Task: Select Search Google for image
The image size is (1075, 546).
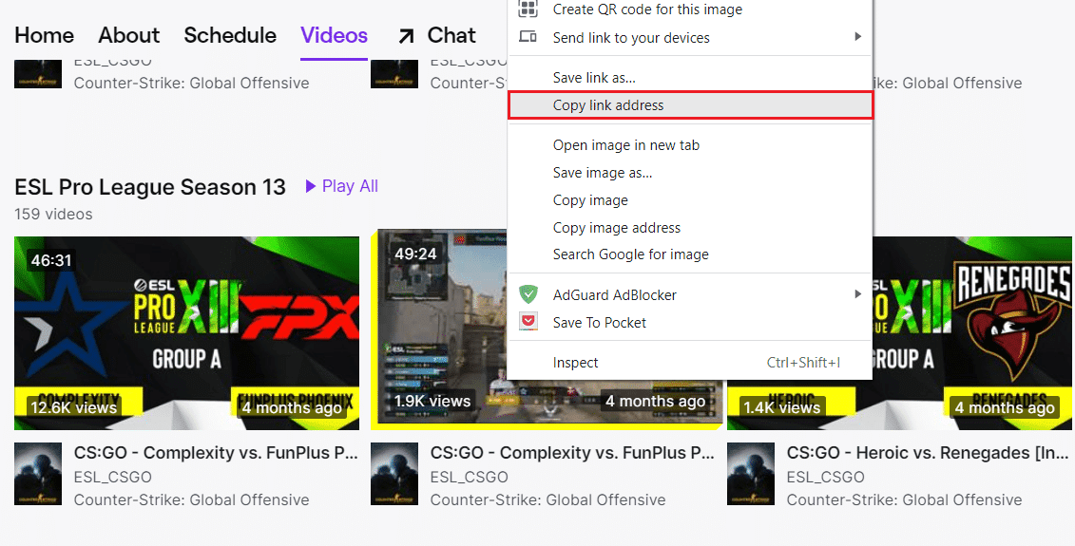Action: click(690, 254)
